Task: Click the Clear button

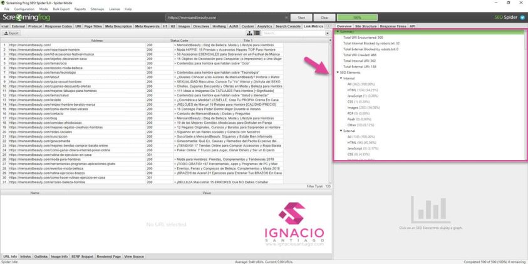Action: (324, 18)
